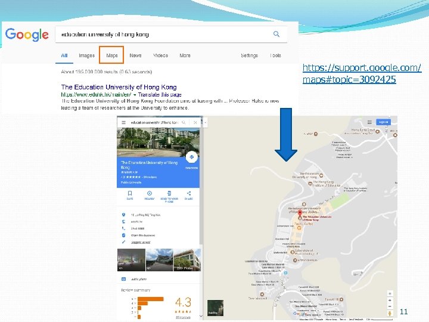The image size is (429, 322).
Task: Open the first interior photo thumbnail
Action: (x=131, y=260)
